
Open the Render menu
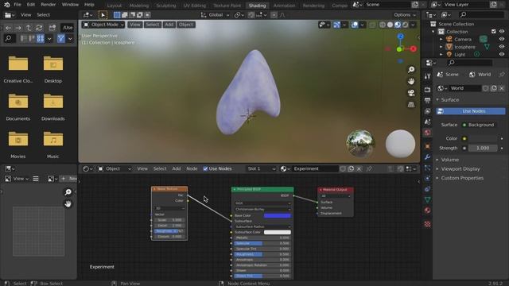48,5
